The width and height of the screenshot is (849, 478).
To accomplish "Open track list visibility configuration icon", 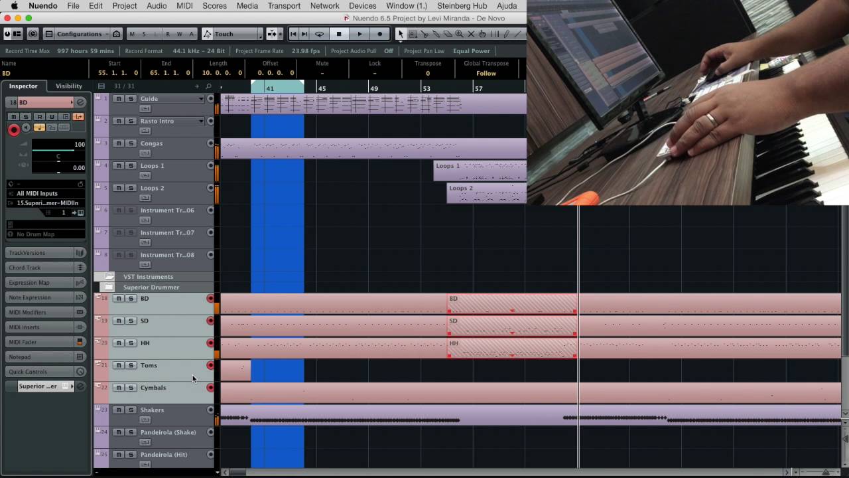I will coord(101,86).
